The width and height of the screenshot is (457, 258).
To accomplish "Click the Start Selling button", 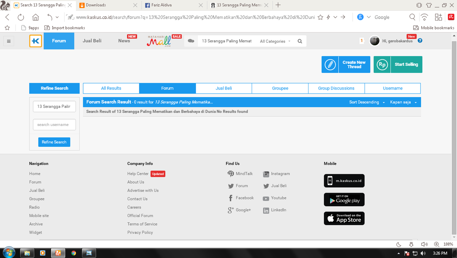I will point(398,65).
